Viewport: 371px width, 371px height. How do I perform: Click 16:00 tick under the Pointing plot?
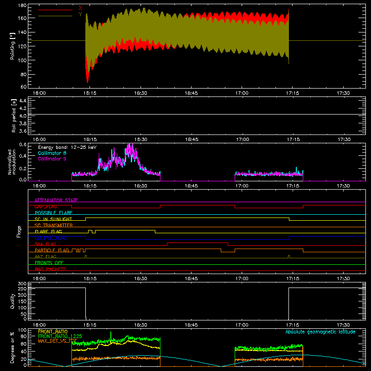[x=39, y=93]
